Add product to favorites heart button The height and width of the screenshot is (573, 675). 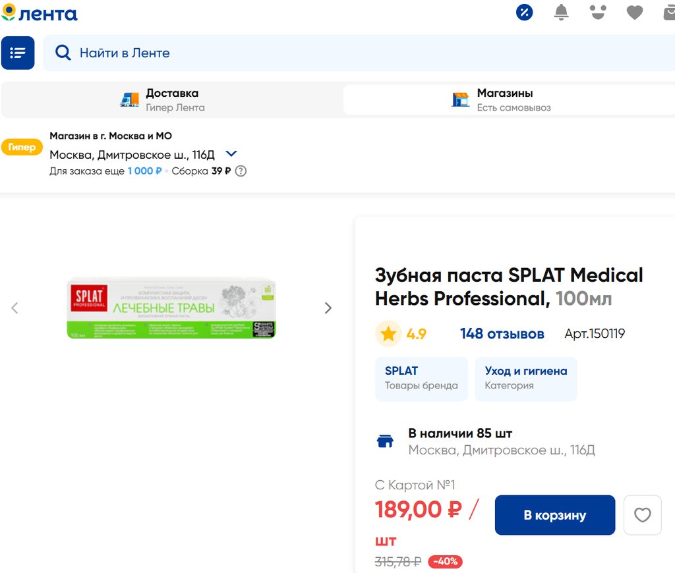[x=642, y=515]
